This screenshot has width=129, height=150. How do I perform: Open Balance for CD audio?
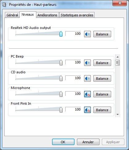click(x=102, y=79)
